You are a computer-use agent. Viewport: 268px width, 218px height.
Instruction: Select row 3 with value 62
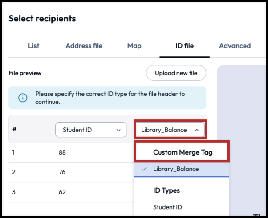pyautogui.click(x=62, y=193)
